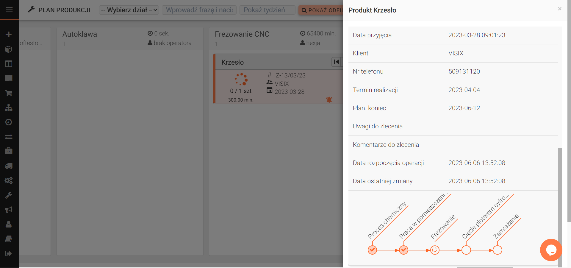Close the 'Produkt Krzesło' panel
571x268 pixels.
(559, 9)
